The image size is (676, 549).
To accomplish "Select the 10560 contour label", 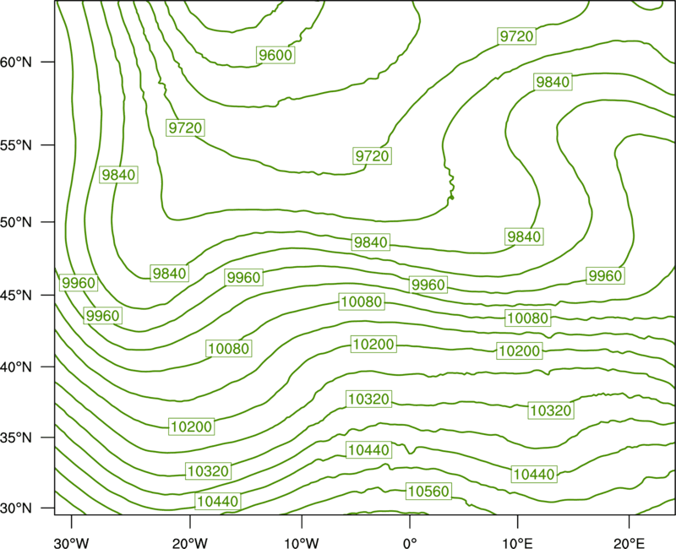I will pyautogui.click(x=428, y=492).
